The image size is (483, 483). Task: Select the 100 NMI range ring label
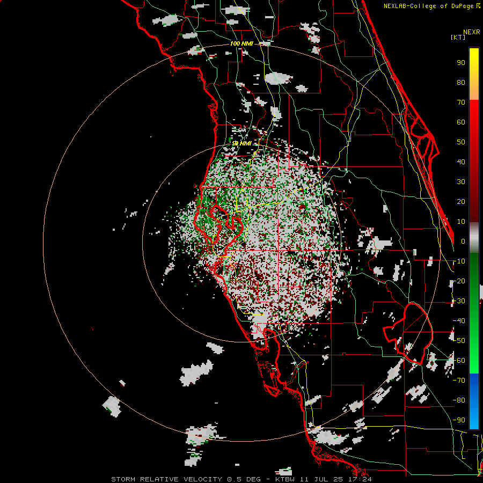pyautogui.click(x=241, y=43)
